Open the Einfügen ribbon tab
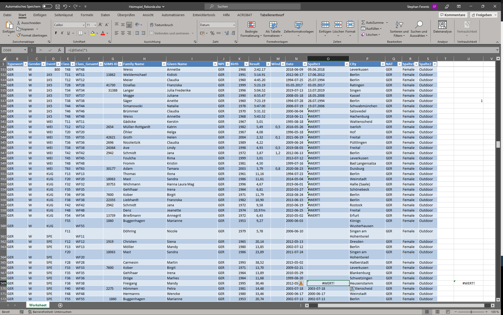The height and width of the screenshot is (315, 503). (40, 15)
